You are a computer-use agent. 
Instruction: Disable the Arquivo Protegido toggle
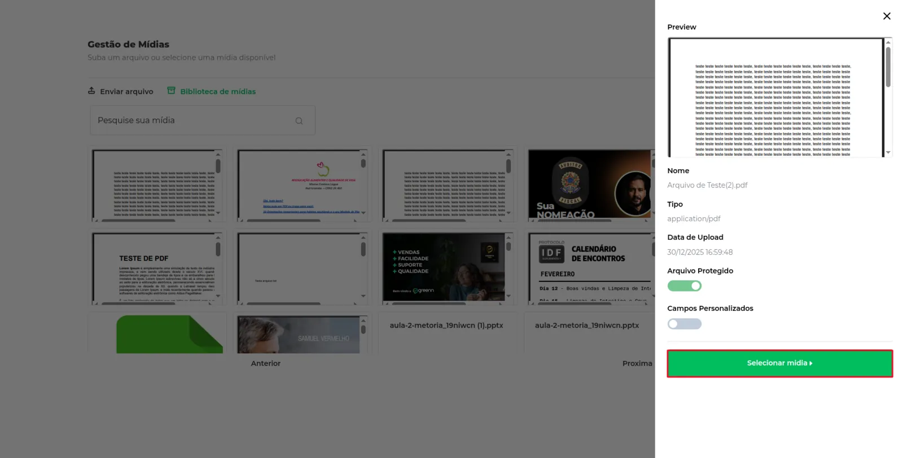coord(684,286)
